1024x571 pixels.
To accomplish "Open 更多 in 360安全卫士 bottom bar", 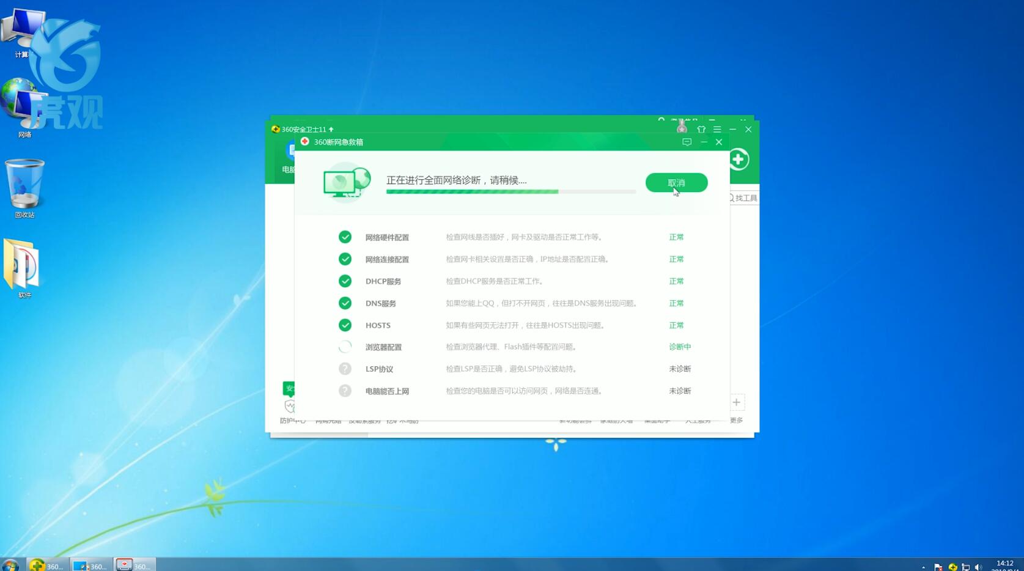I will [736, 421].
